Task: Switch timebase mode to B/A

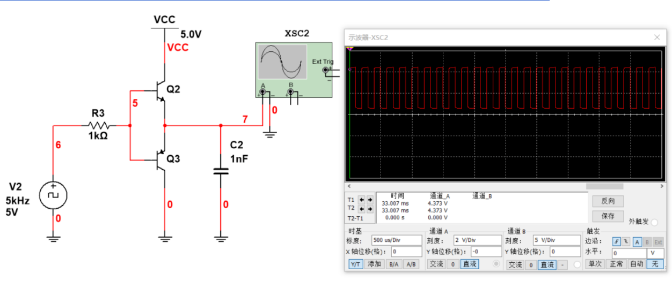Action: tap(394, 264)
